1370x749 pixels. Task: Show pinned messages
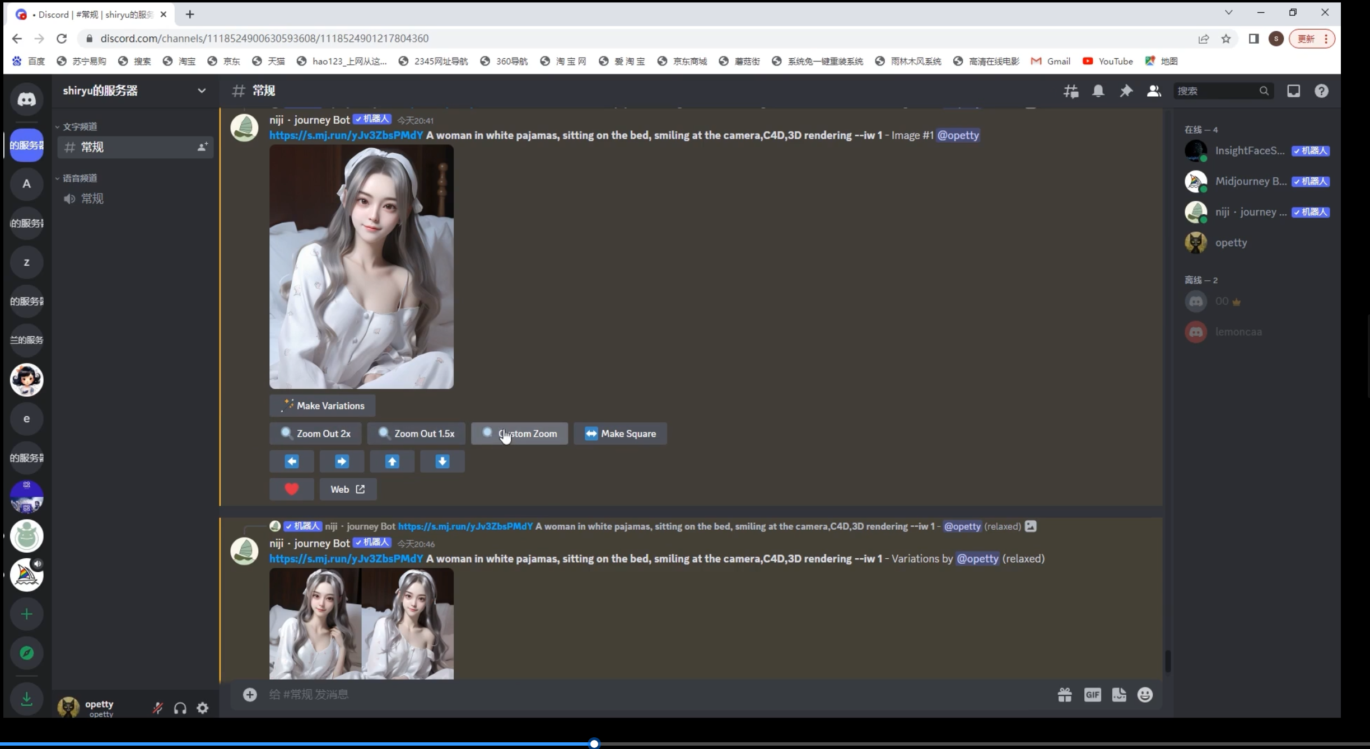[1126, 91]
